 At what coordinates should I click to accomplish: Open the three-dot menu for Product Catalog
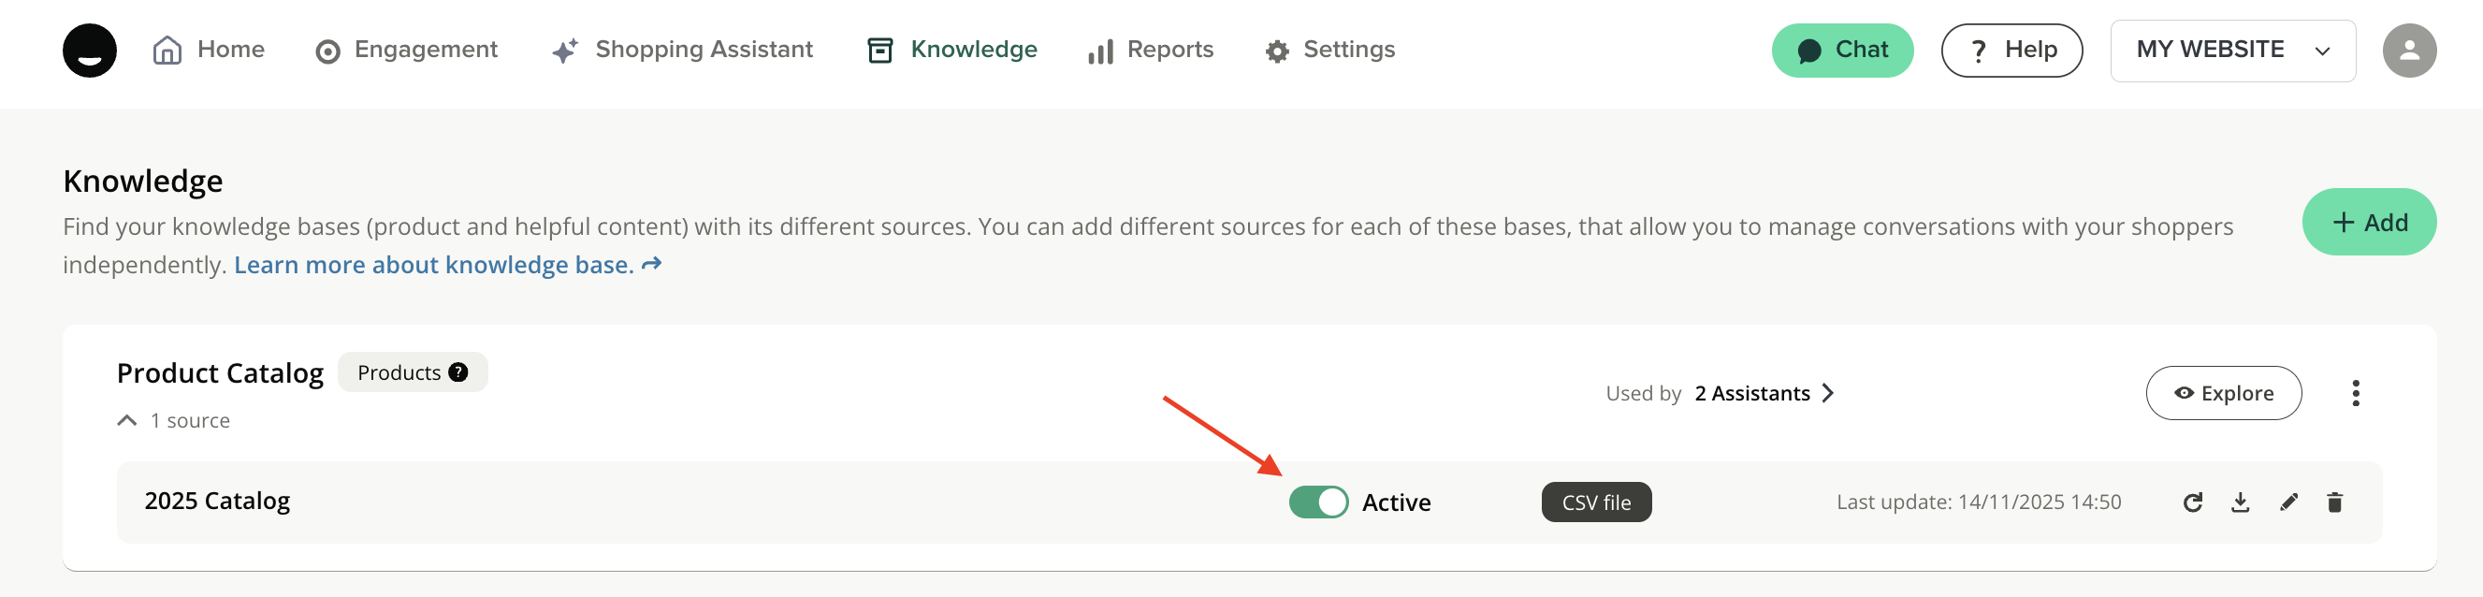tap(2355, 394)
